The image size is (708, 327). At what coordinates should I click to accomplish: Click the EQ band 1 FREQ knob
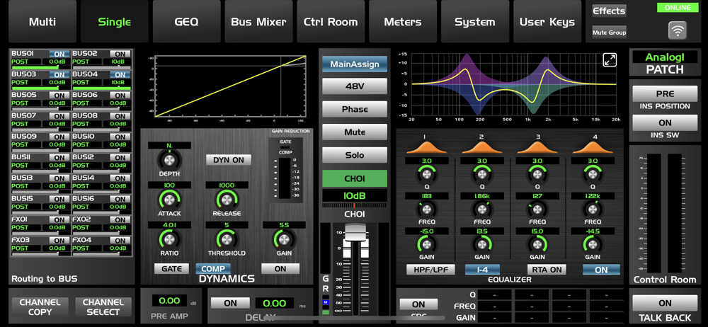coord(427,209)
